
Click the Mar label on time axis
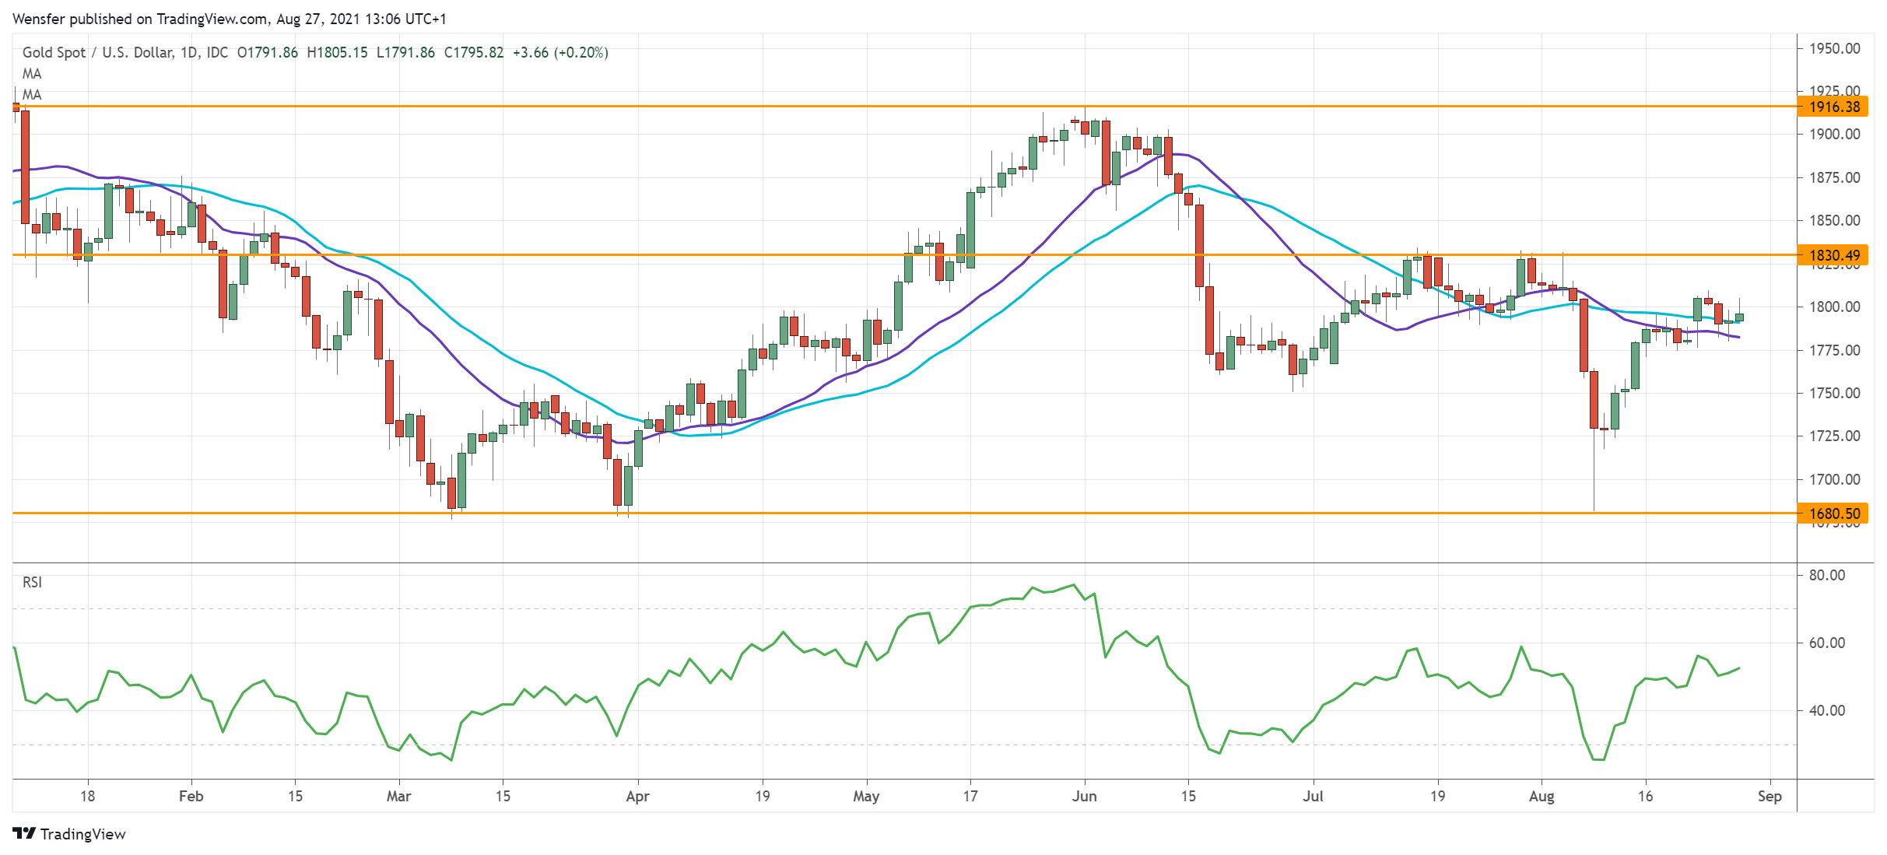point(398,796)
